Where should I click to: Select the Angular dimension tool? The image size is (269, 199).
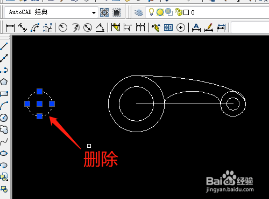coord(100,28)
